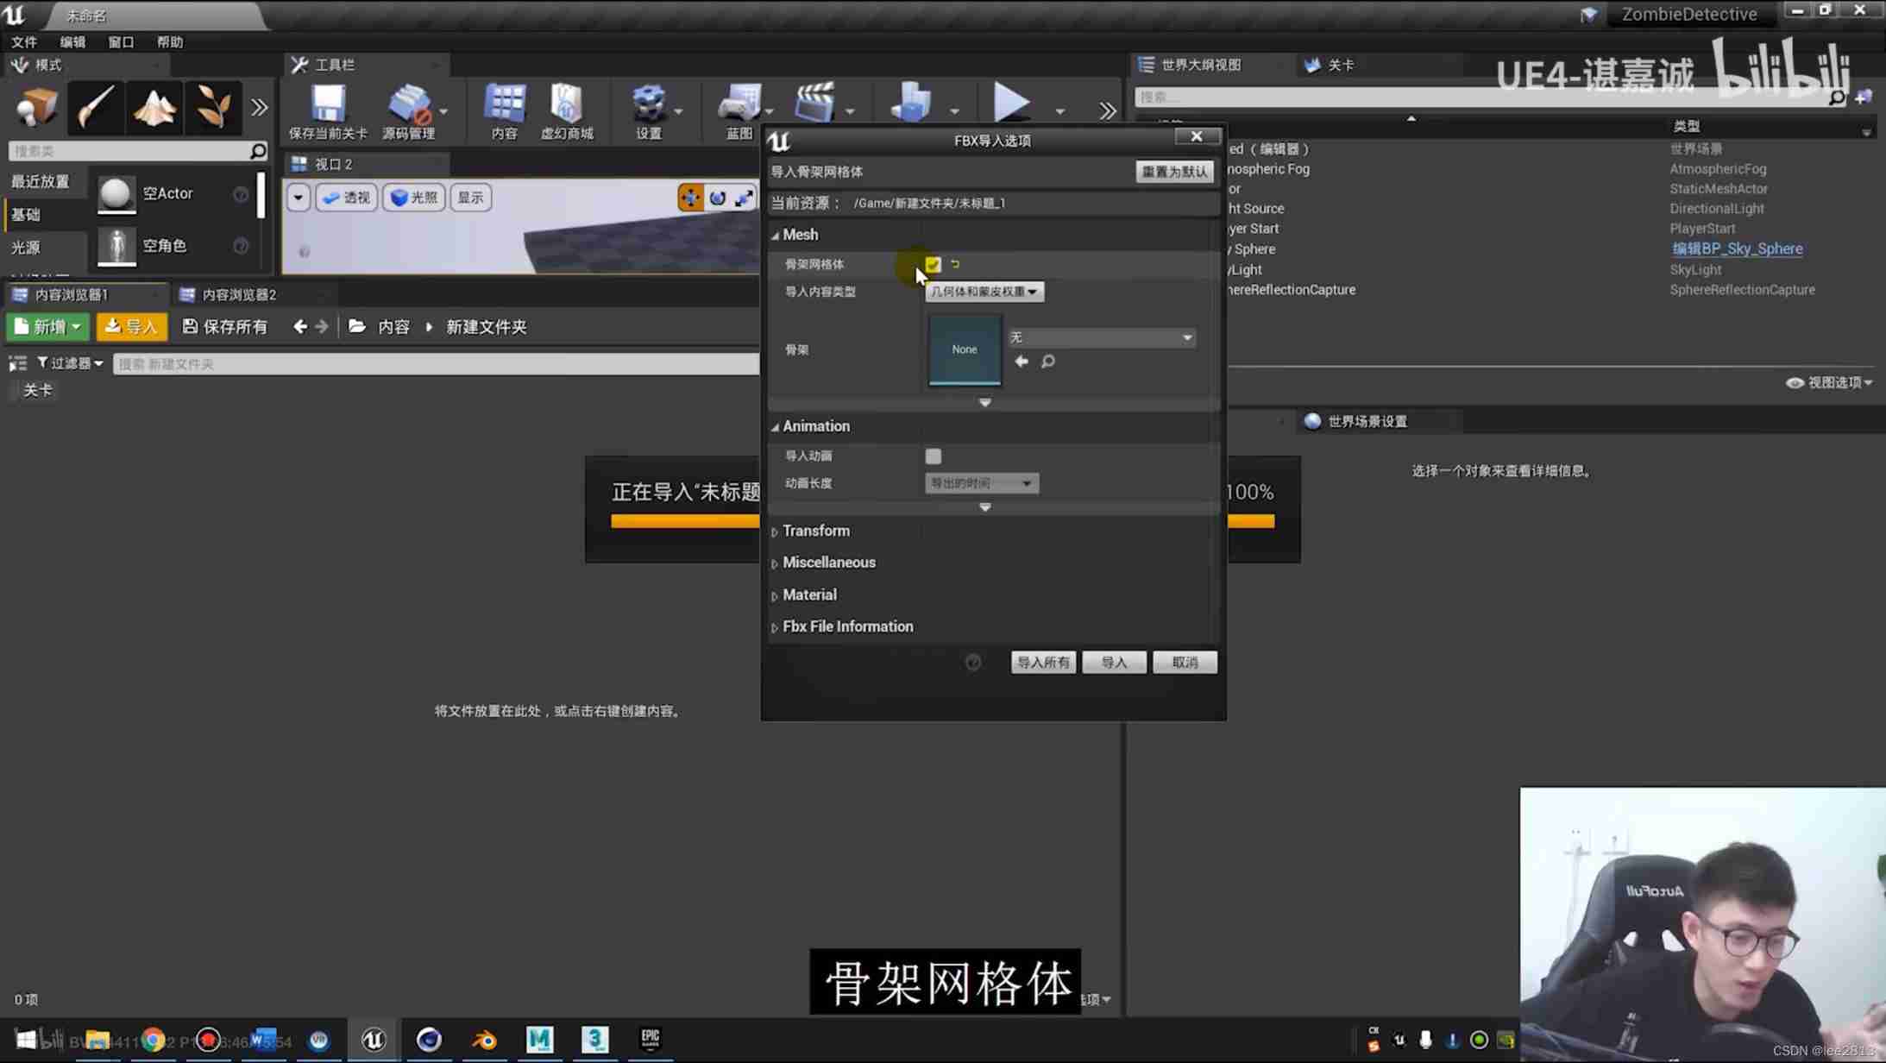Collapse the Animation section
This screenshot has width=1886, height=1063.
pos(775,426)
